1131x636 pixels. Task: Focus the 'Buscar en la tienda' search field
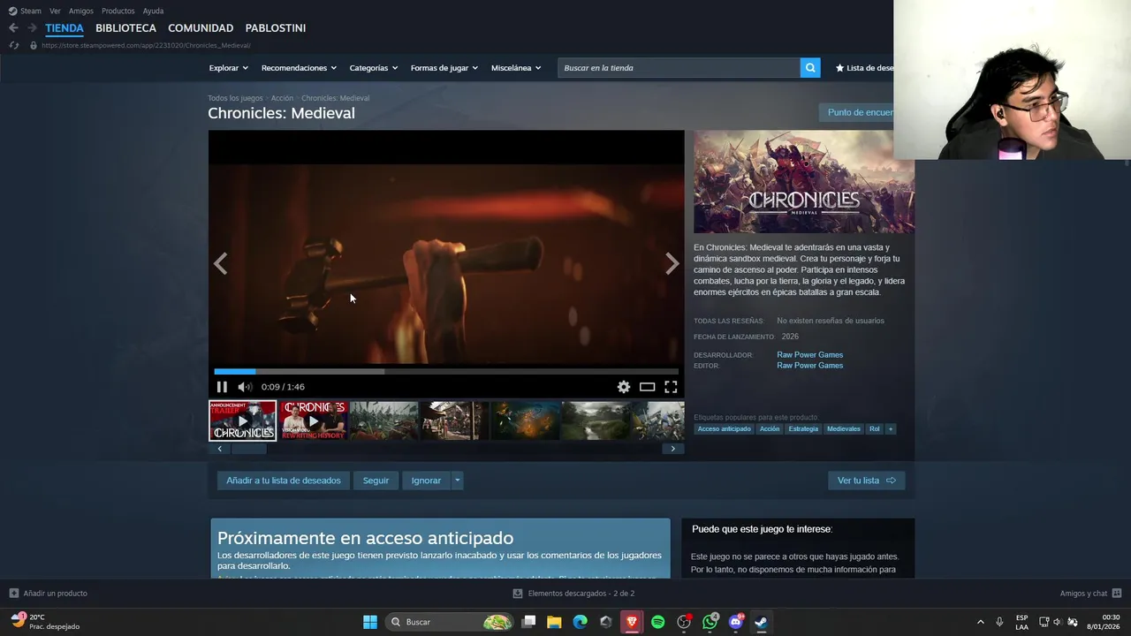[x=679, y=68]
